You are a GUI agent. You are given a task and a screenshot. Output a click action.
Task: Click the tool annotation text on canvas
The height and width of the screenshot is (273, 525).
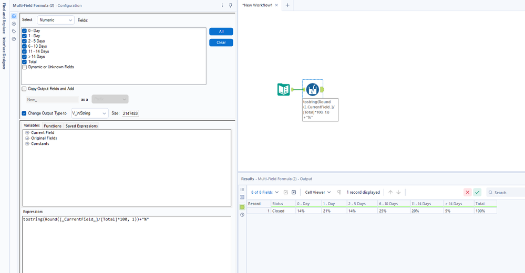(320, 110)
